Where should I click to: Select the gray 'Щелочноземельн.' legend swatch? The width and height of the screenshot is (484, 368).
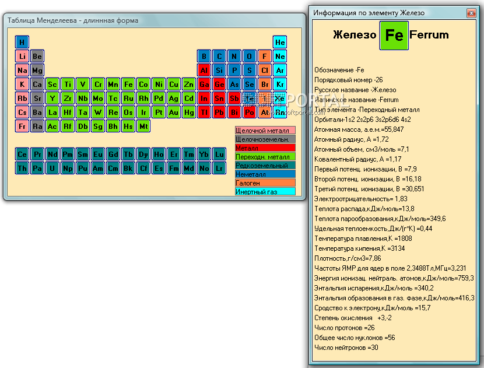coord(265,139)
